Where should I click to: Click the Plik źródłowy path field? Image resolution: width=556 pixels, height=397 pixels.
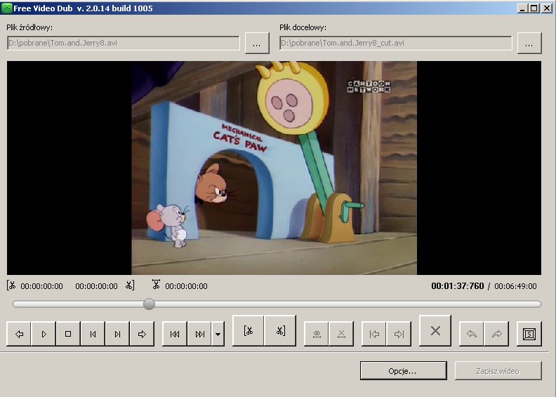(123, 43)
